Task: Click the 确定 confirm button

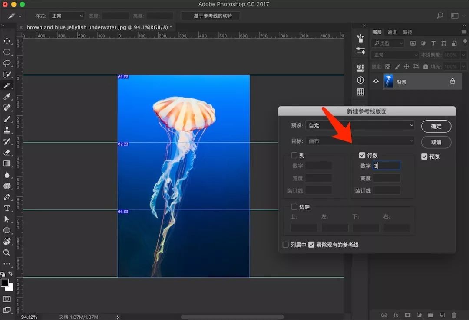Action: [436, 127]
